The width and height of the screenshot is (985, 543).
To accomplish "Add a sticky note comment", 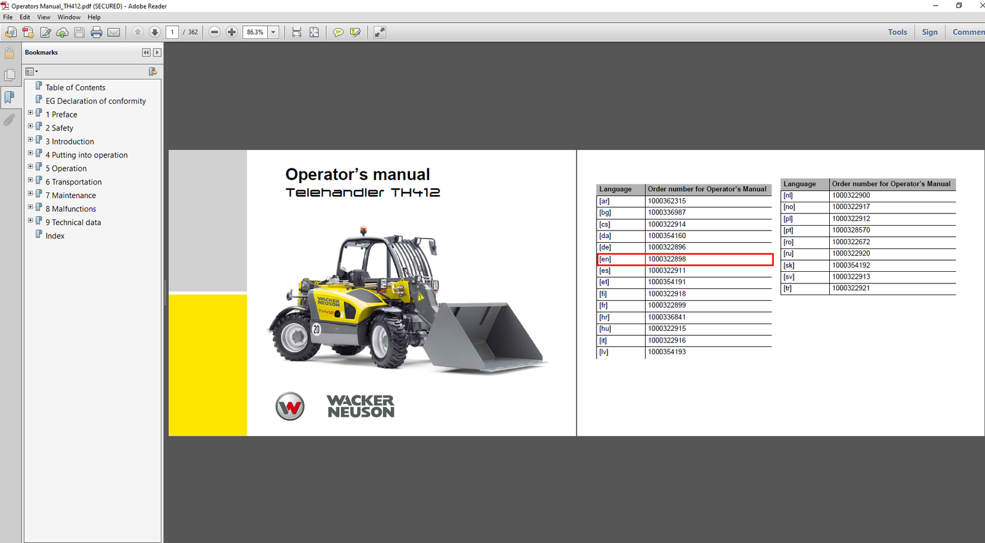I will [x=338, y=33].
